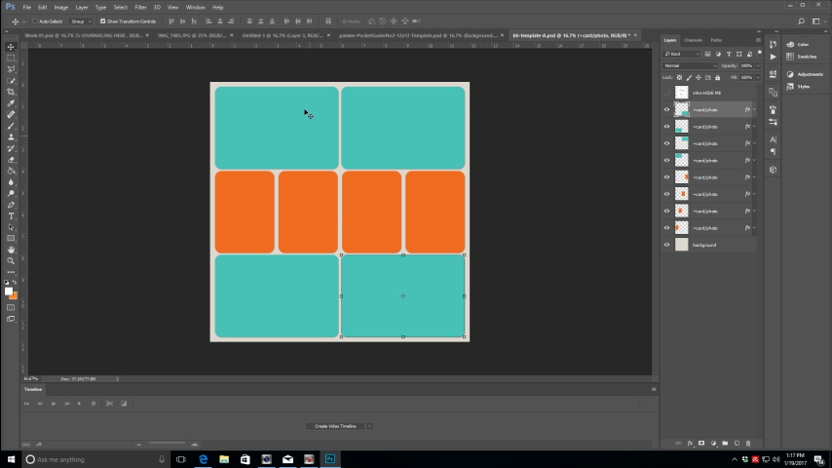Select the Crop tool
The height and width of the screenshot is (468, 832).
(x=11, y=92)
